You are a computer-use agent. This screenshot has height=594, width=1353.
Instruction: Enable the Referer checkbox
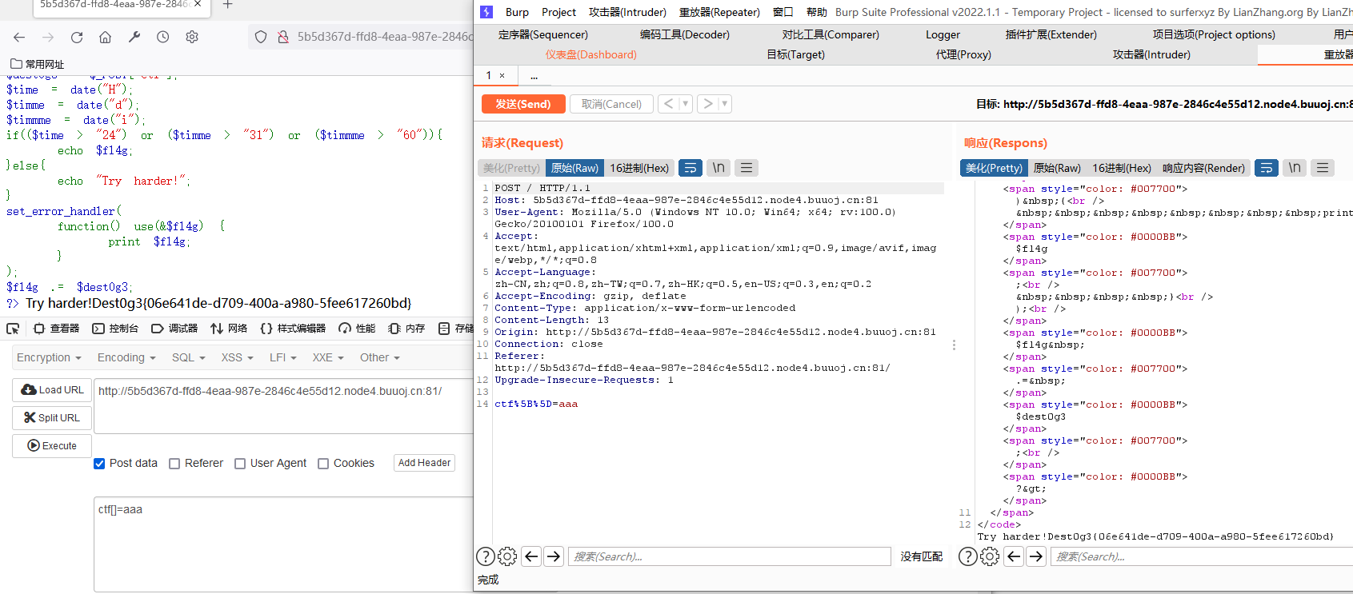click(x=174, y=464)
